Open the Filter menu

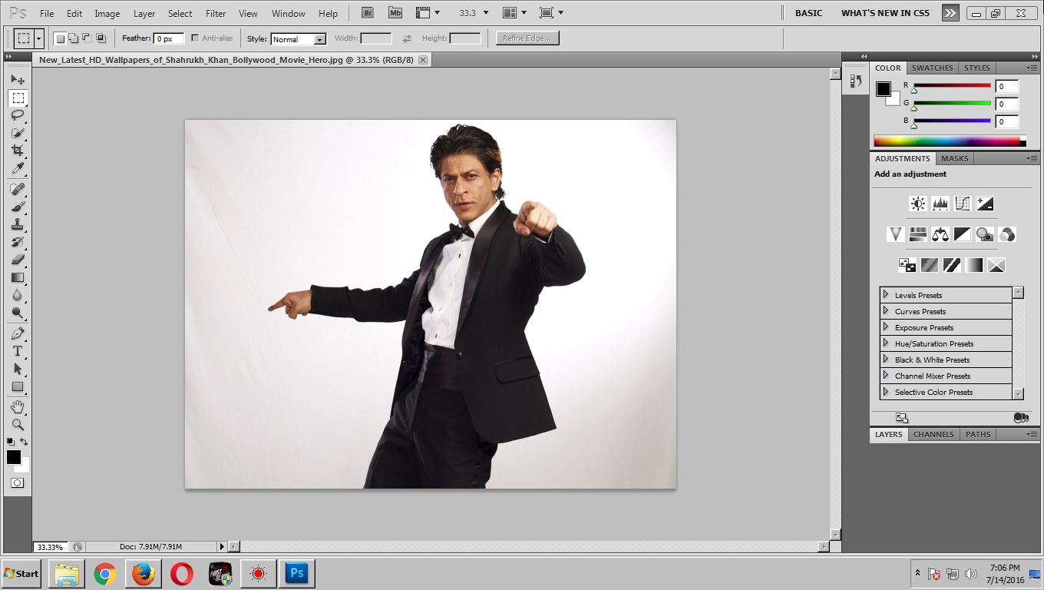[215, 13]
